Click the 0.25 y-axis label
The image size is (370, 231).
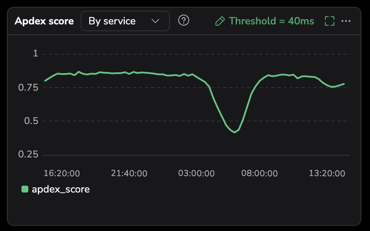pyautogui.click(x=28, y=154)
